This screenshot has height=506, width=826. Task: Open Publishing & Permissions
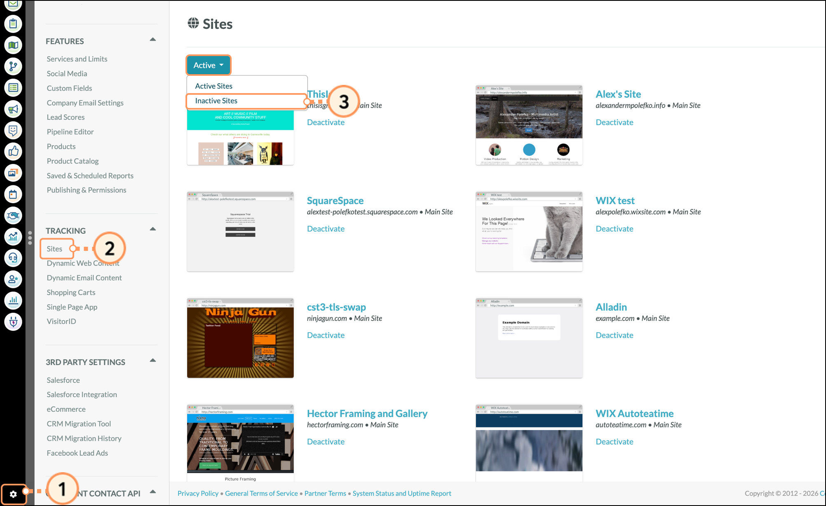pyautogui.click(x=87, y=190)
